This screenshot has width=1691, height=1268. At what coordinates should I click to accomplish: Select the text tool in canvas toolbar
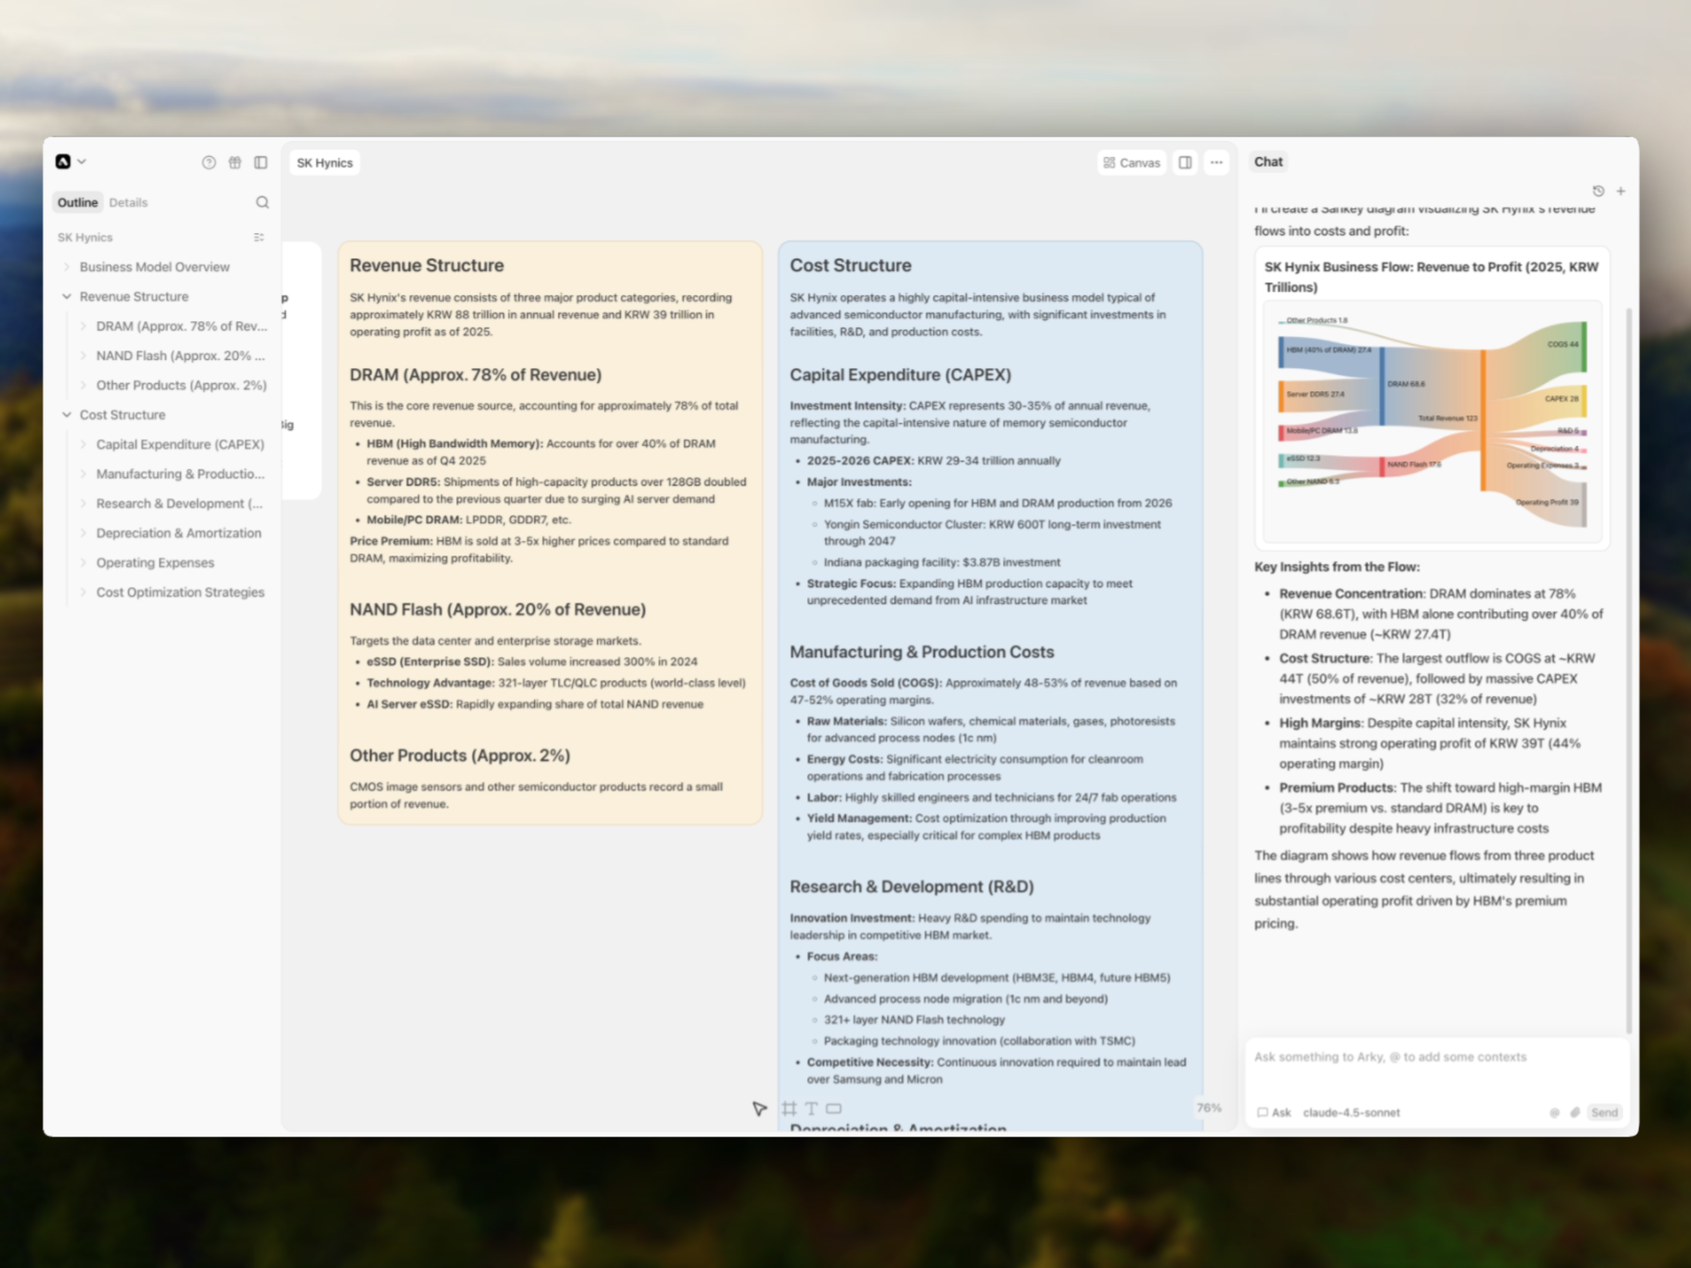click(x=811, y=1108)
